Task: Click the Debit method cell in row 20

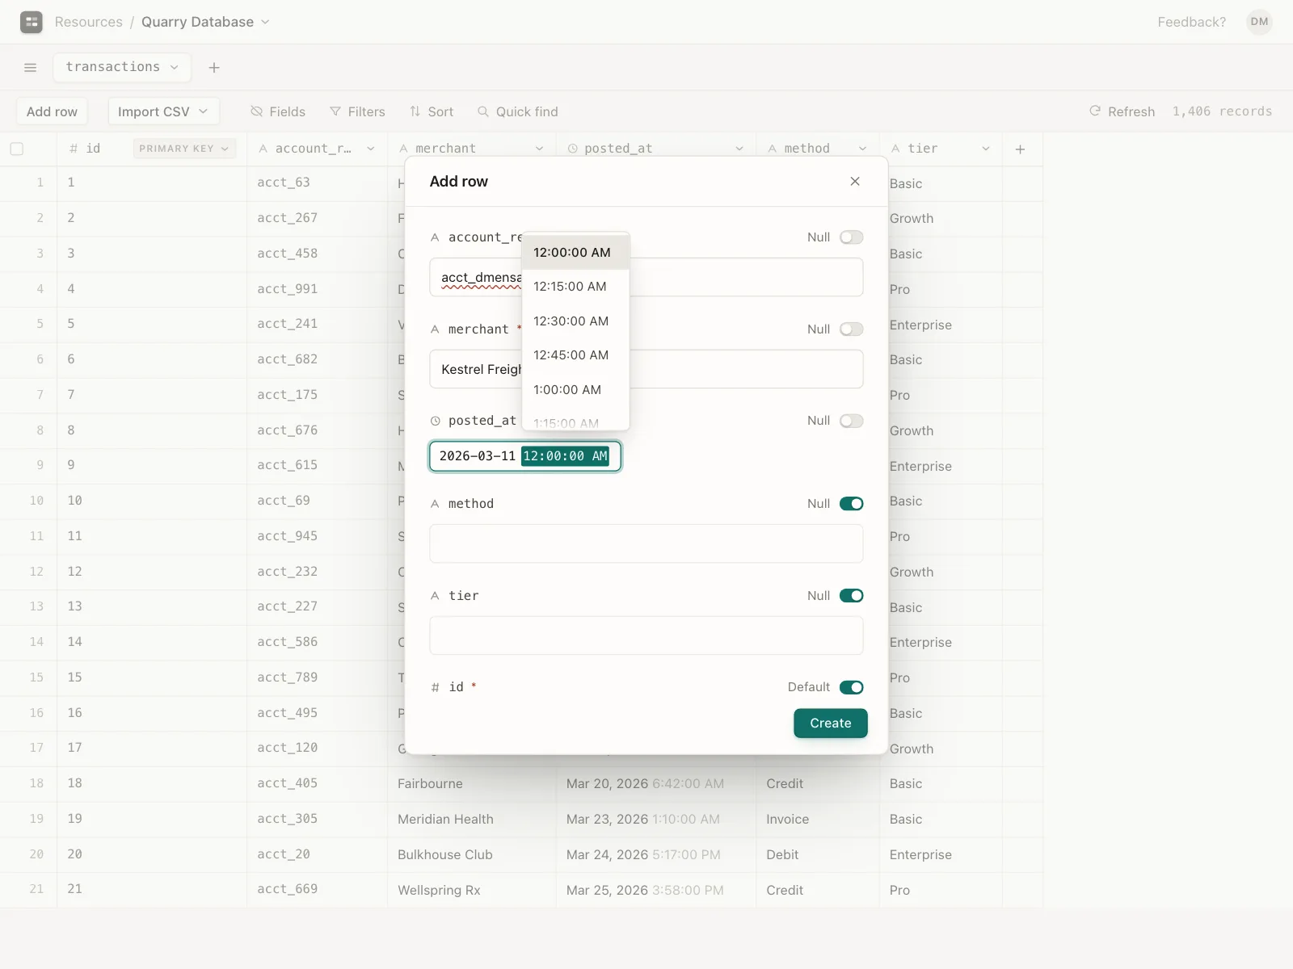Action: 818,854
